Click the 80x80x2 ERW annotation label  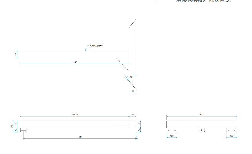pyautogui.click(x=96, y=46)
